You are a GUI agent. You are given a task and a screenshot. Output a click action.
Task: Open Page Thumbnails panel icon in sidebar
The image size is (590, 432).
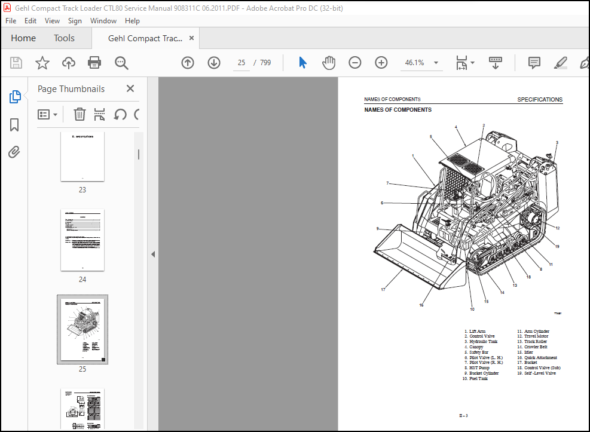pyautogui.click(x=15, y=97)
